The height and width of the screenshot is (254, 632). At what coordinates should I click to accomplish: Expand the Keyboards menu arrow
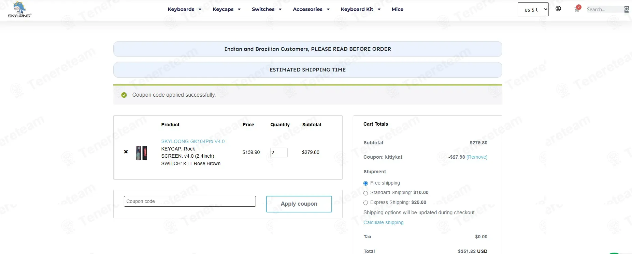pyautogui.click(x=200, y=10)
